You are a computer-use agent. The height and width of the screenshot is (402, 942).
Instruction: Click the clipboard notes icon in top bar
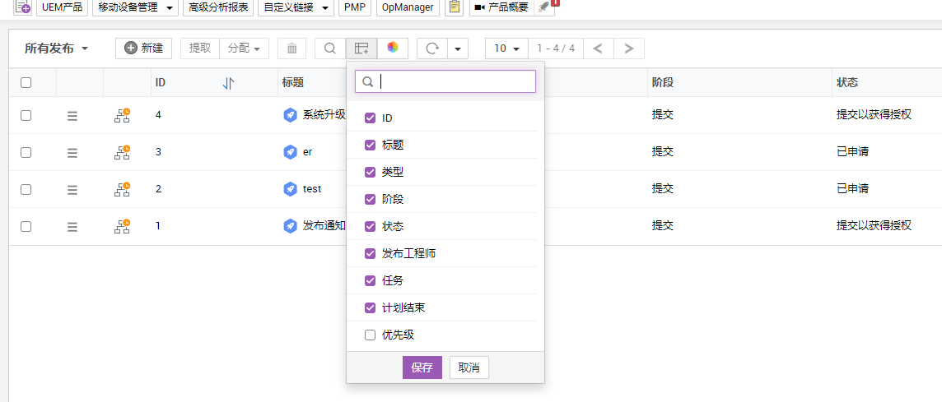tap(454, 7)
